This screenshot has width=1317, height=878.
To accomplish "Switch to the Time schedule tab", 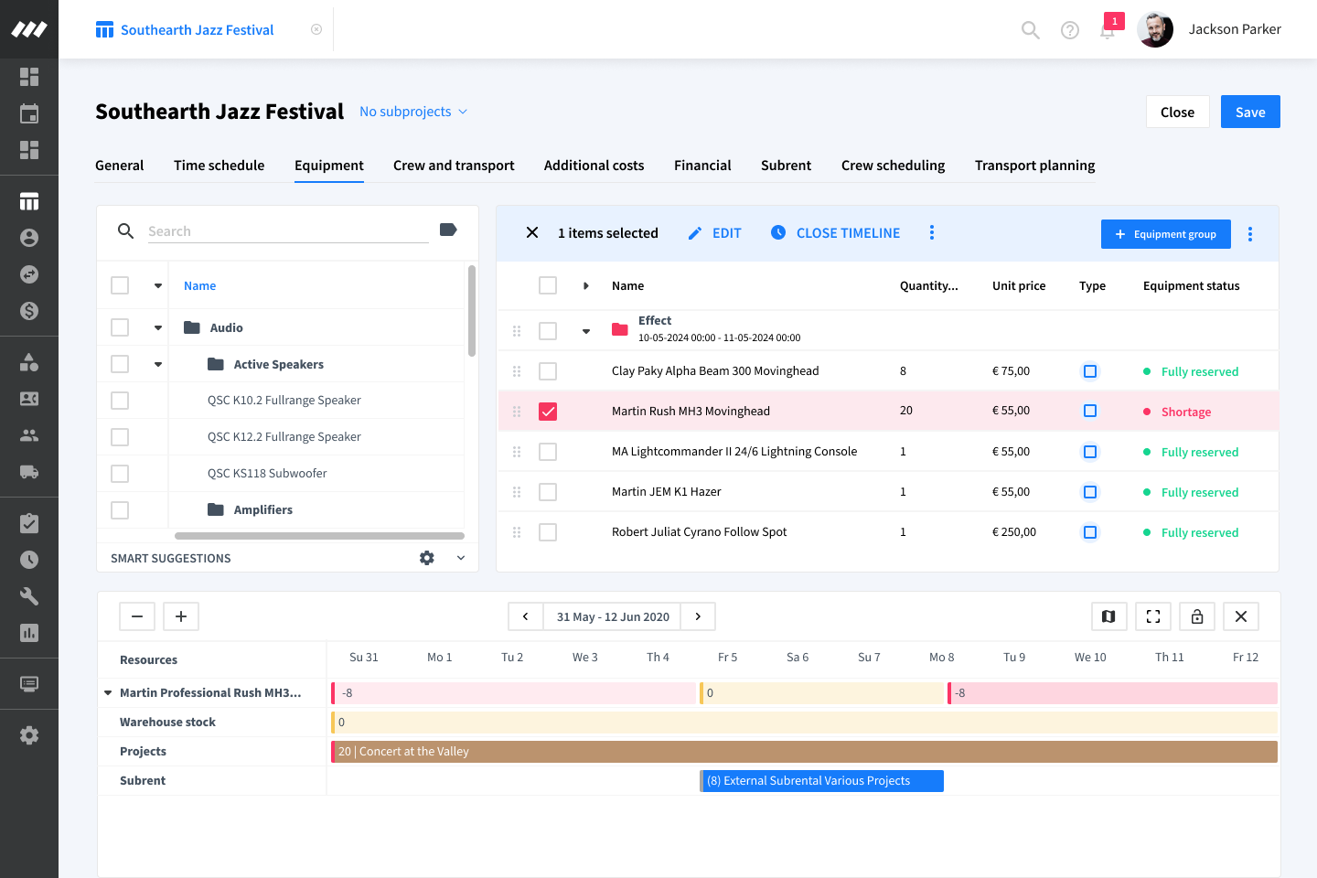I will [x=219, y=166].
